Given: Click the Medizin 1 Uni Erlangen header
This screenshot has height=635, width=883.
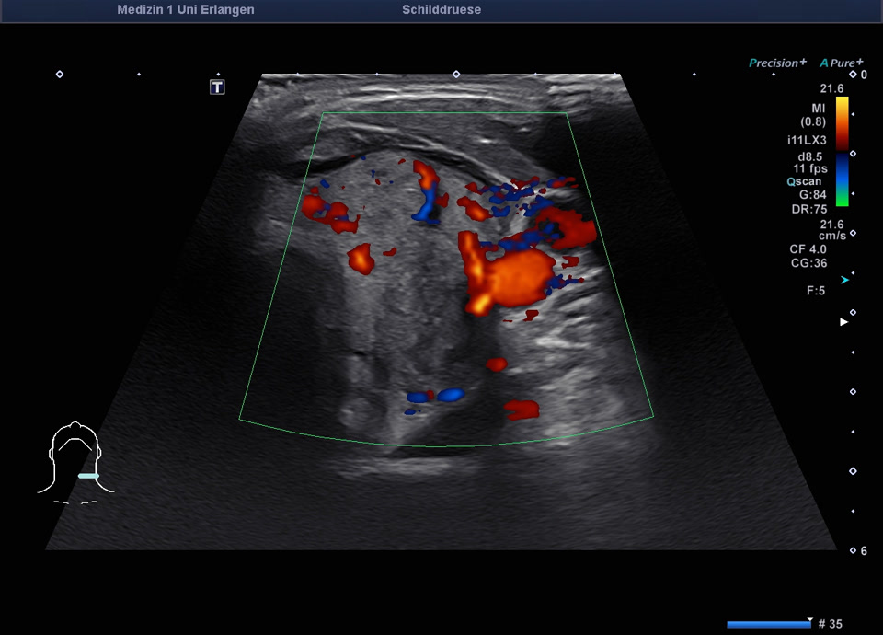Looking at the screenshot, I should 186,10.
